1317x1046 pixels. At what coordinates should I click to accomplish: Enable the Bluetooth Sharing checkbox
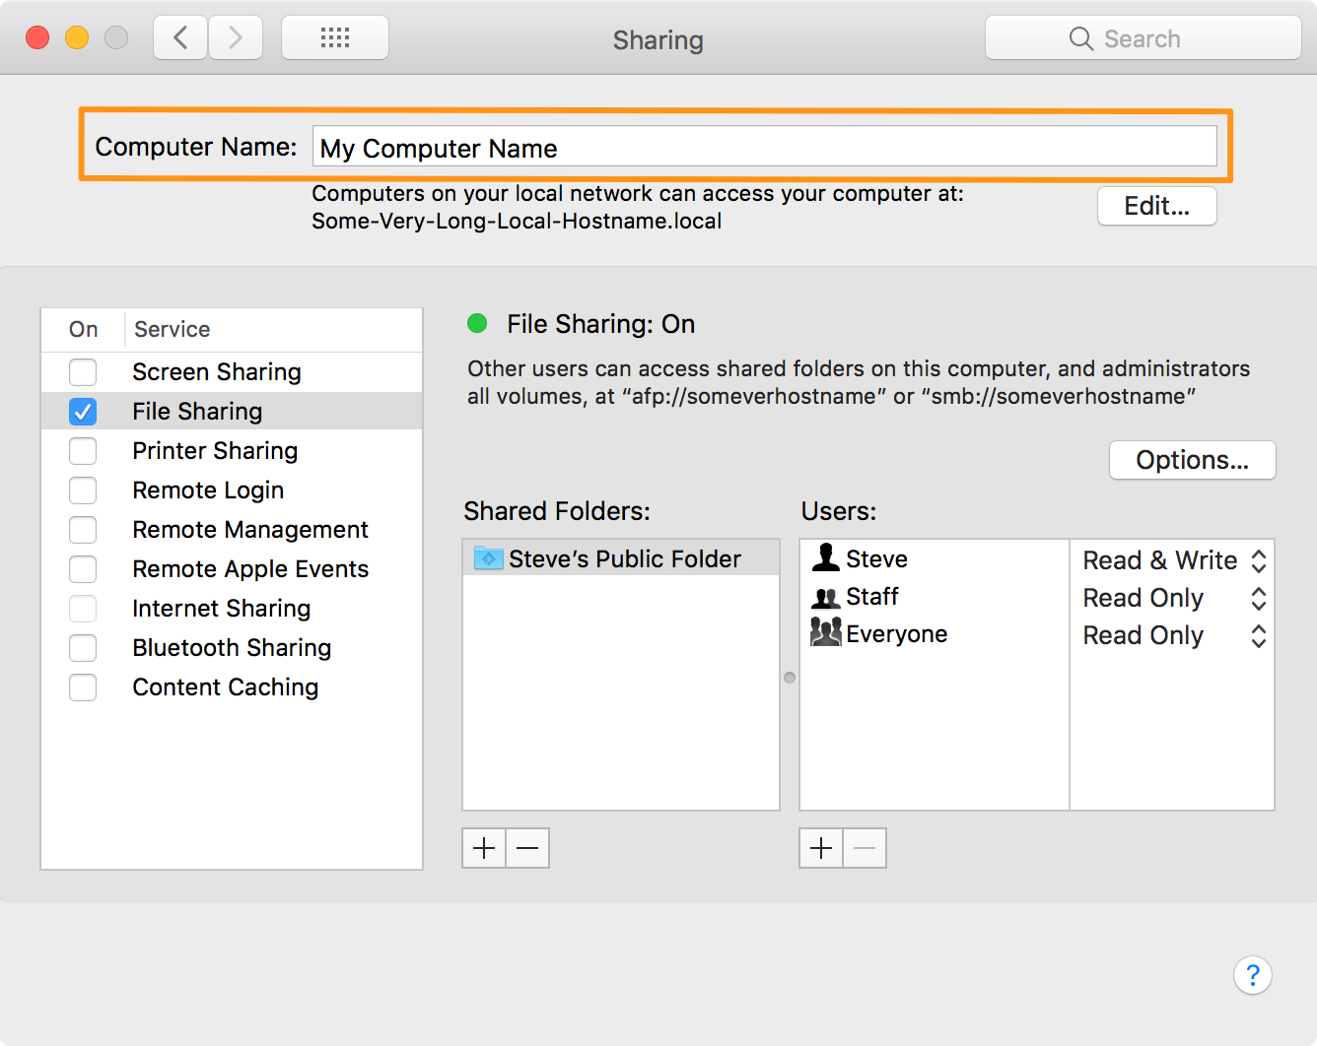click(x=83, y=648)
